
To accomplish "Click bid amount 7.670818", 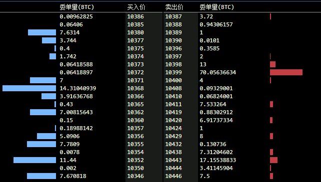I will pyautogui.click(x=73, y=176).
